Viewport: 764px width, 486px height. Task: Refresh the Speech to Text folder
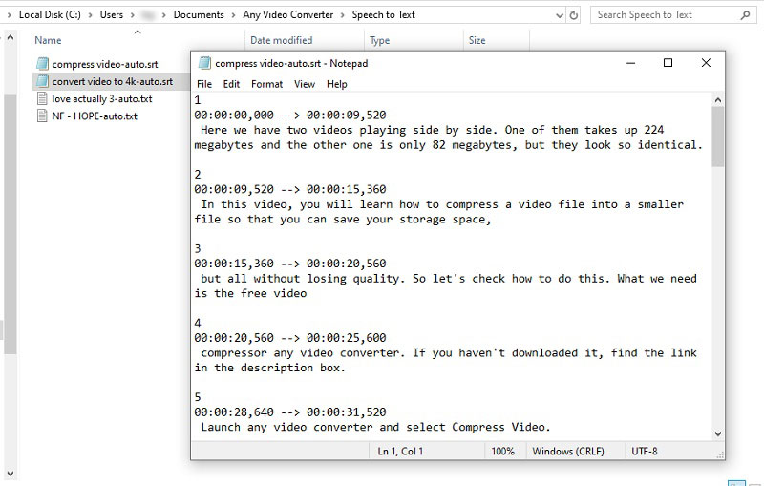coord(573,15)
